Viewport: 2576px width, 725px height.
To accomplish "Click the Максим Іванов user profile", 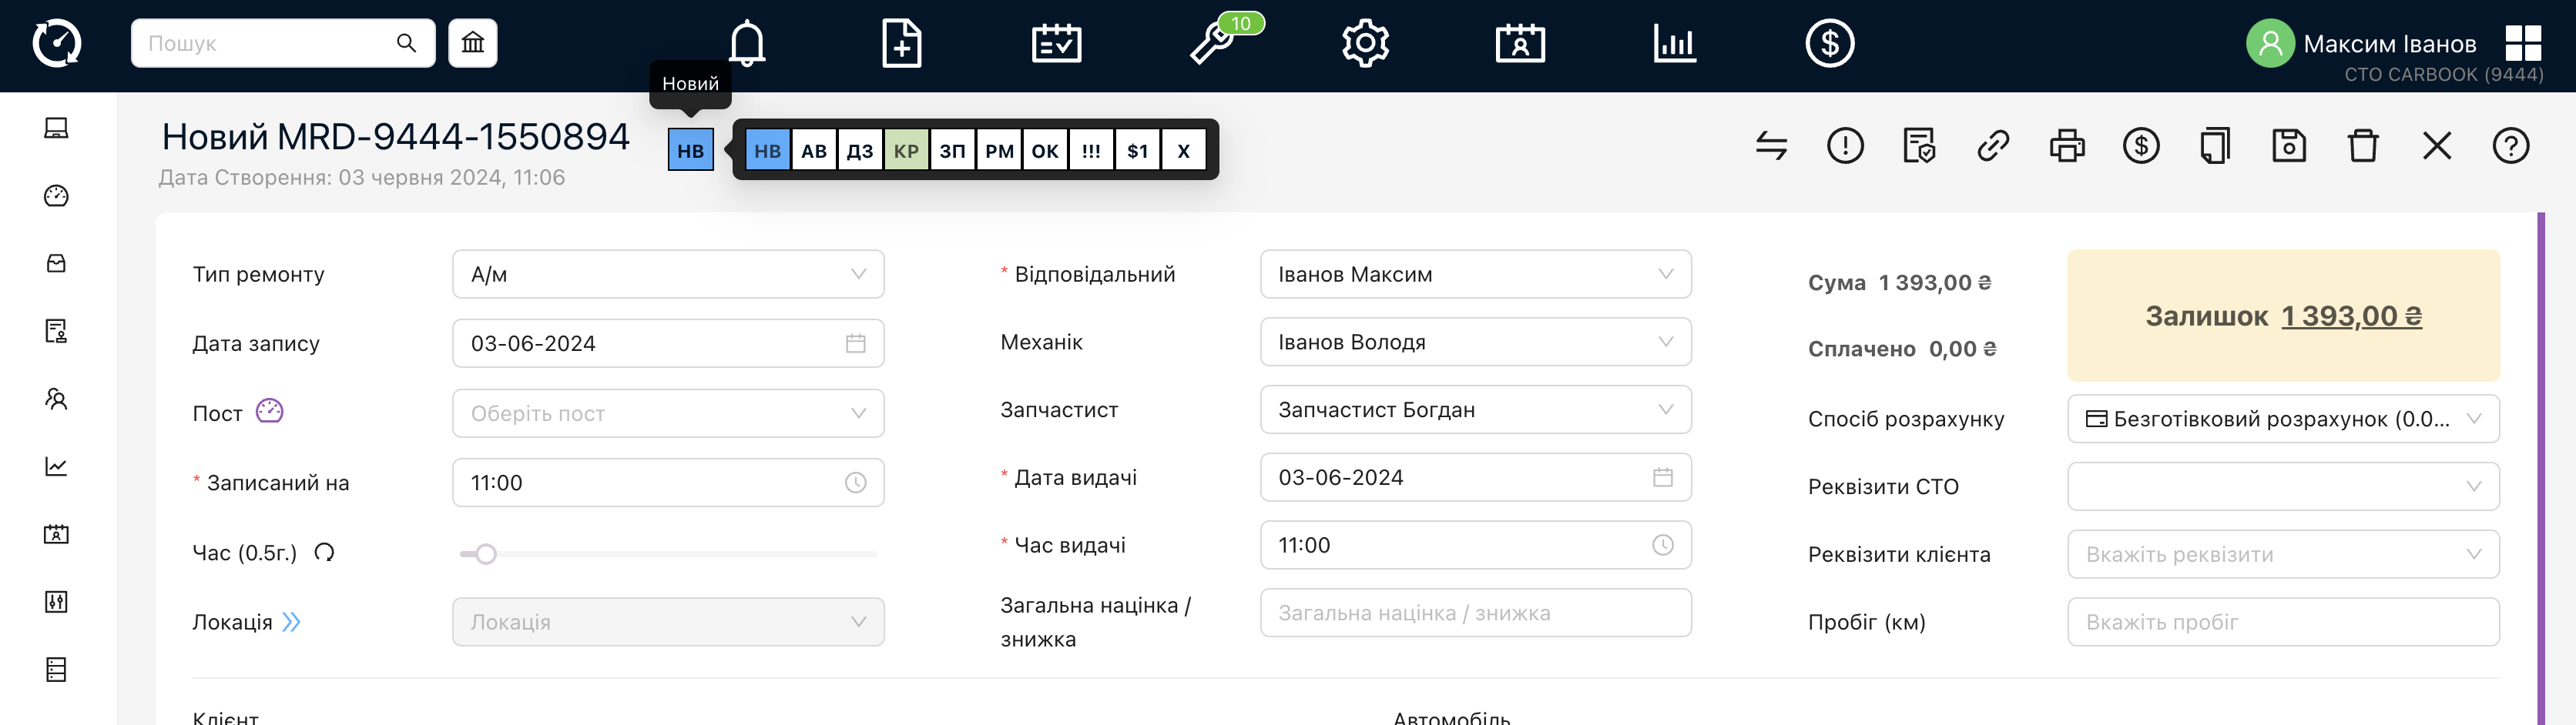I will click(x=2388, y=44).
